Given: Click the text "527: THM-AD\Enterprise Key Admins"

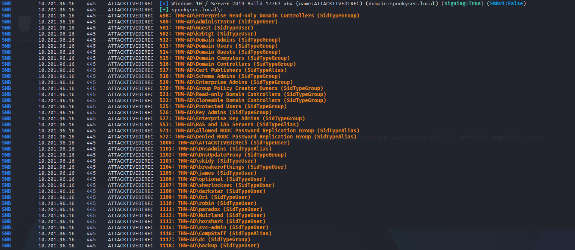Looking at the screenshot, I should pyautogui.click(x=209, y=118).
